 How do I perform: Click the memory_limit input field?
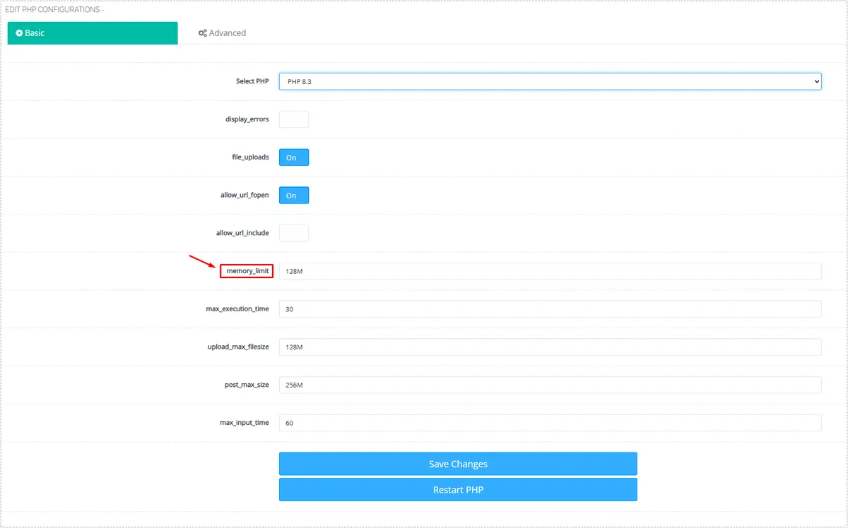pyautogui.click(x=549, y=271)
